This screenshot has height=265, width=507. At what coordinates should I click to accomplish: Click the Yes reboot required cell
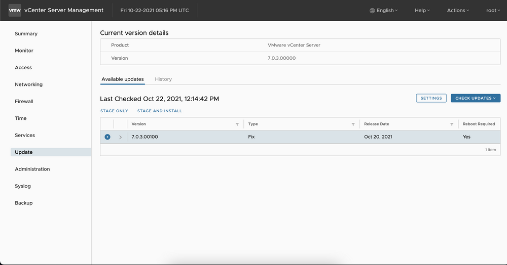pyautogui.click(x=466, y=137)
